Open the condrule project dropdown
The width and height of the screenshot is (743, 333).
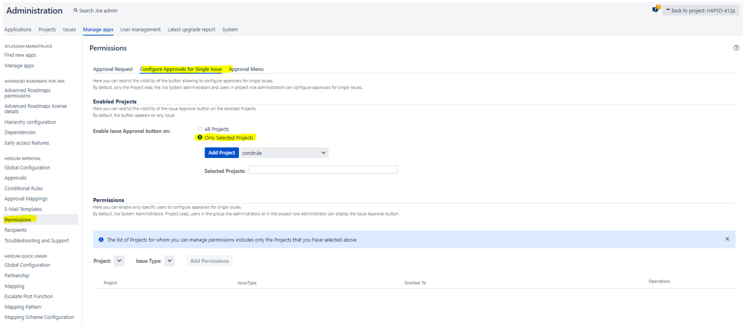coord(284,153)
